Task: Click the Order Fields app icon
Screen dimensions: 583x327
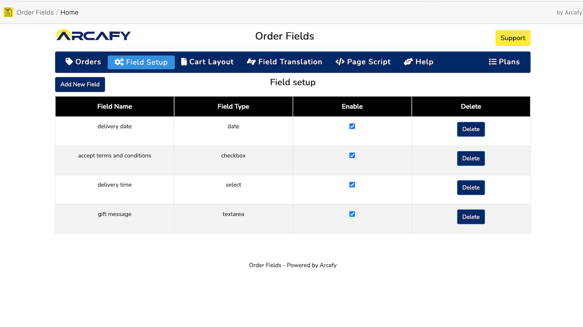Action: coord(8,12)
